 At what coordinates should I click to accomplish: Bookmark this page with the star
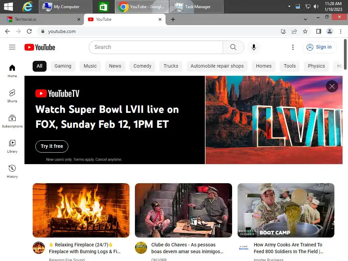click(x=305, y=31)
